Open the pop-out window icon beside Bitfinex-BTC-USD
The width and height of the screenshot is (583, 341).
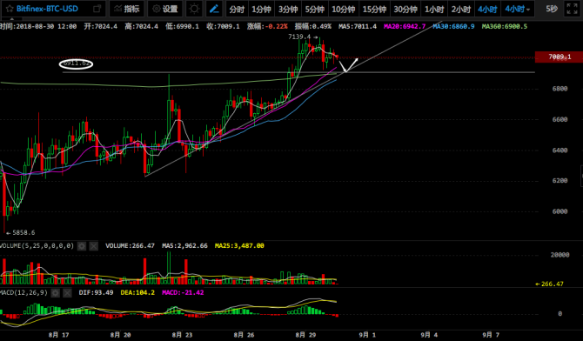click(97, 9)
